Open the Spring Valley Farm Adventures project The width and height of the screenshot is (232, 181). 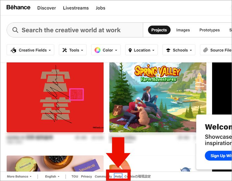(x=158, y=97)
